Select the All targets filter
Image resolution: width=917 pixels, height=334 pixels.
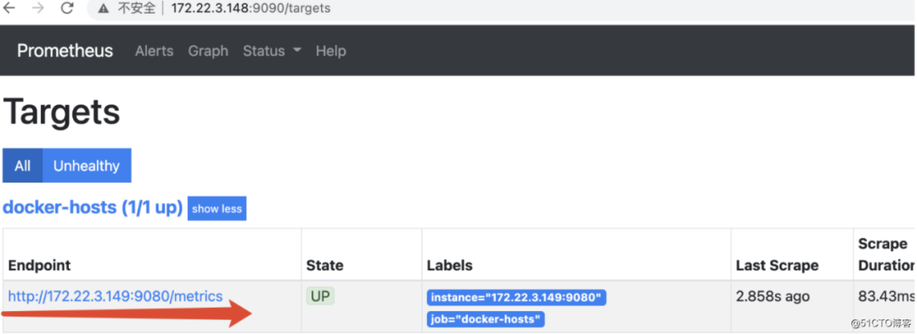click(x=23, y=166)
